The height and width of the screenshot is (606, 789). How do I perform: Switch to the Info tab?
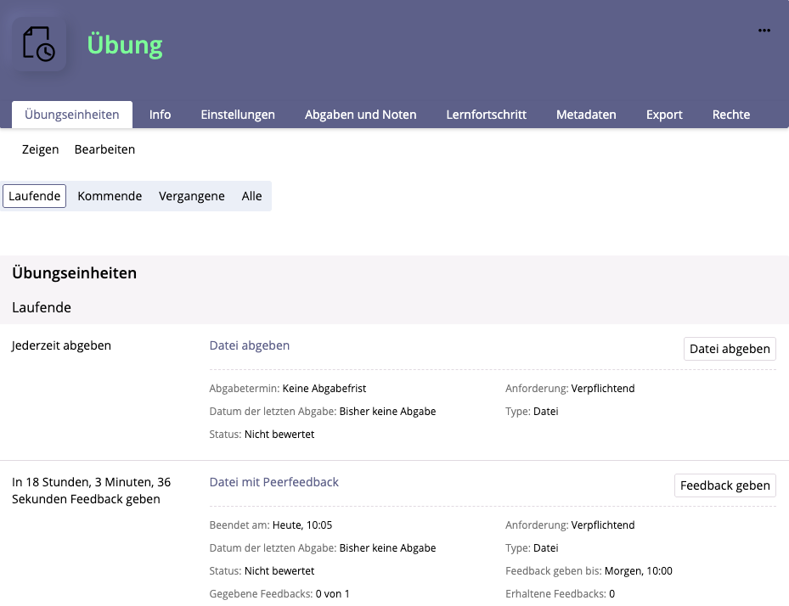coord(160,115)
